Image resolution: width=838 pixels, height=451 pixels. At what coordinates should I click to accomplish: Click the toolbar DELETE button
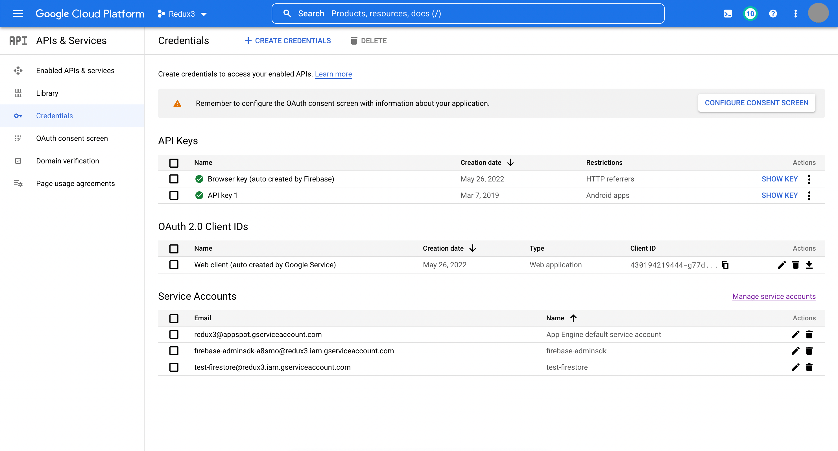(368, 41)
